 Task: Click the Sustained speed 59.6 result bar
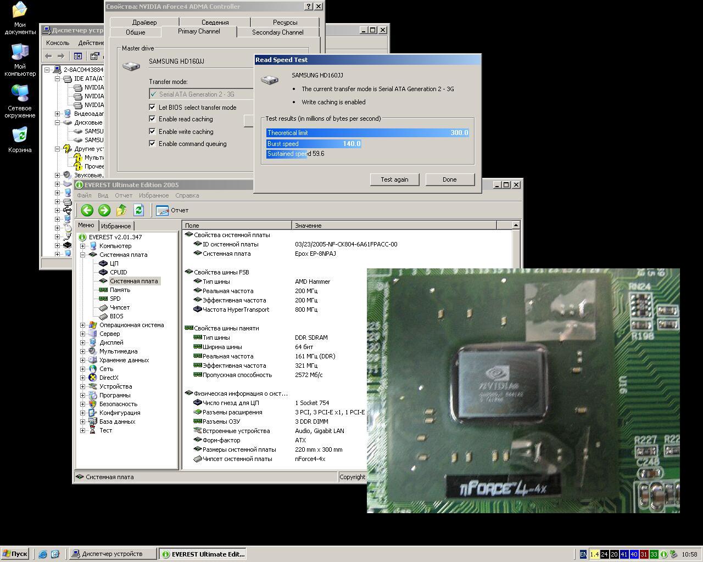(295, 154)
